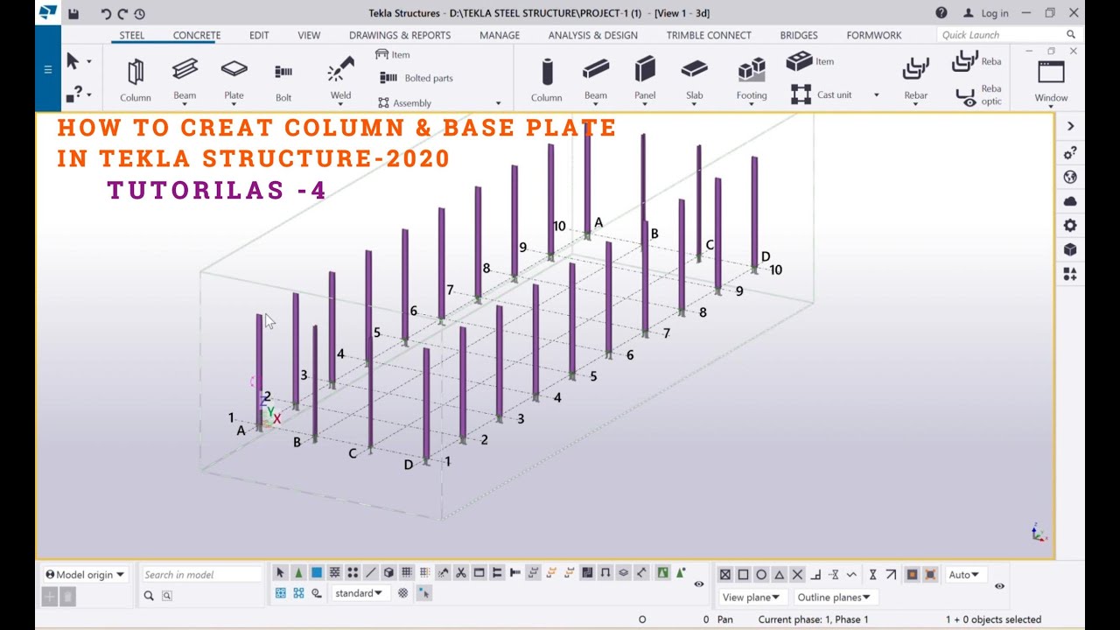Open the undo history clock icon
1120x630 pixels.
coord(139,13)
